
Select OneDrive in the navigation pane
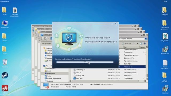point(48,56)
